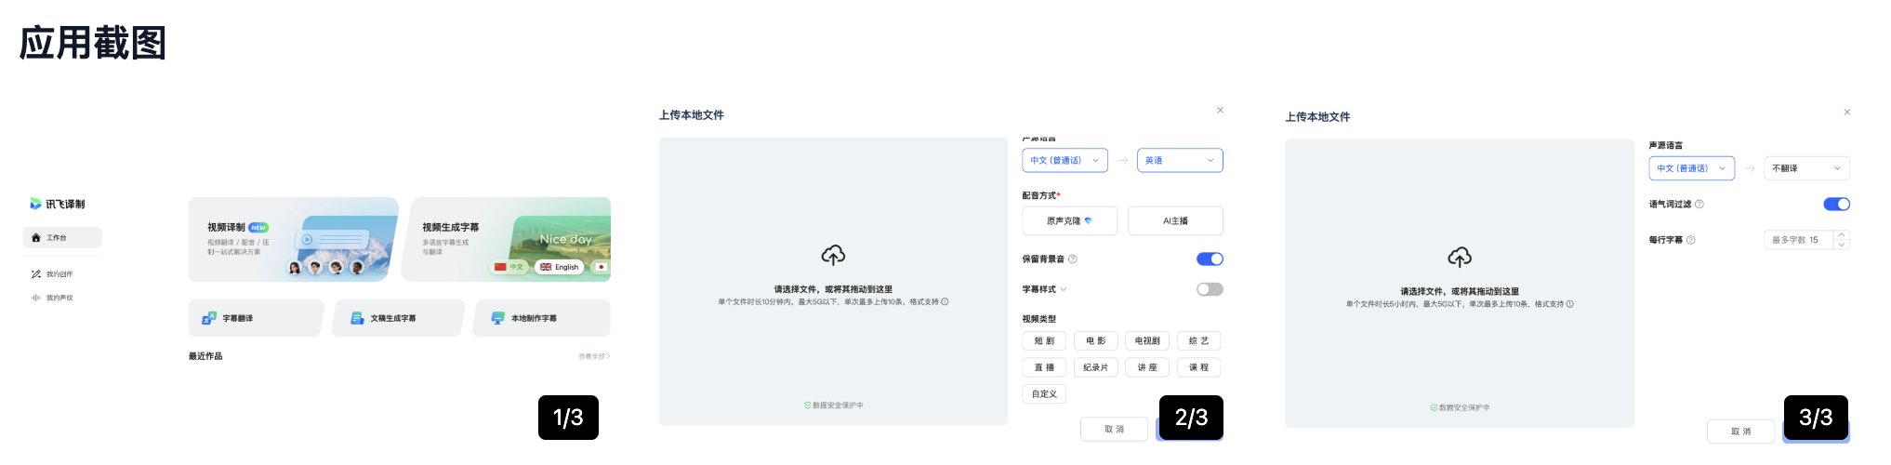Click help icon beside 语气词过滤
Image resolution: width=1891 pixels, height=465 pixels.
coord(1699,205)
